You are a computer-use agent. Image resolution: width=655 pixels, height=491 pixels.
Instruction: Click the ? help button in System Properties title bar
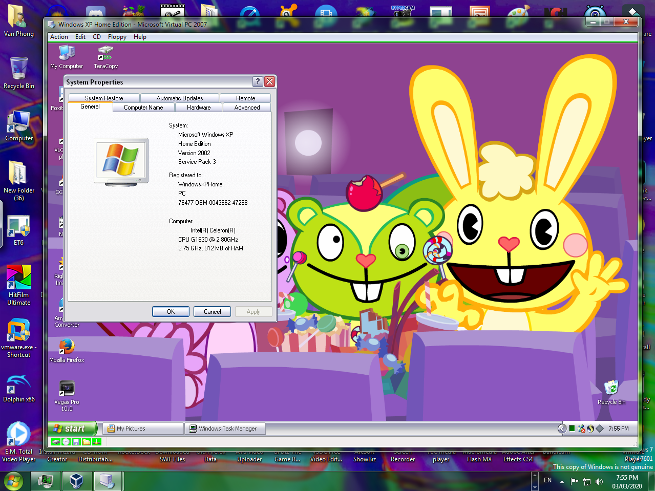258,81
